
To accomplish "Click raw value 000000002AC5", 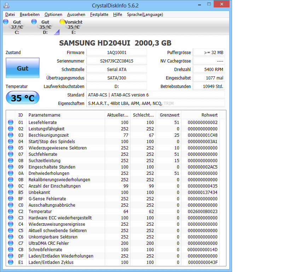I will coord(202,167).
